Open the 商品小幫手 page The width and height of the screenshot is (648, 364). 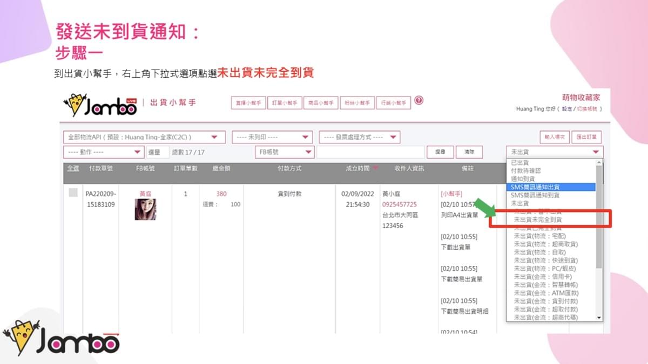321,102
